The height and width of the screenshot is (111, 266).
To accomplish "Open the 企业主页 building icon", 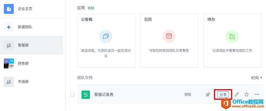I will click(9, 9).
